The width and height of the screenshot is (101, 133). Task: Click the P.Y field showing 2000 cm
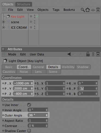click(x=23, y=89)
